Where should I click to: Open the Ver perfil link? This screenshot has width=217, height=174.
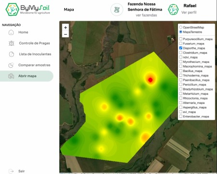pyautogui.click(x=189, y=13)
